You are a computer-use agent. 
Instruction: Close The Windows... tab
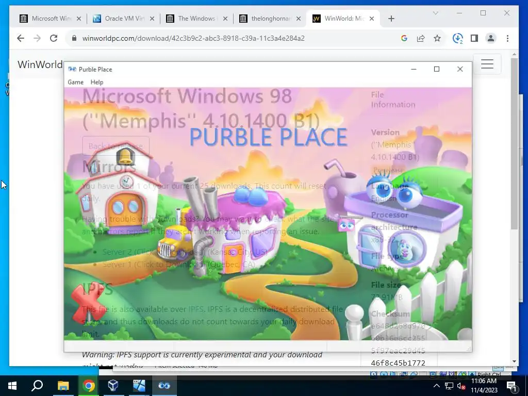(225, 19)
